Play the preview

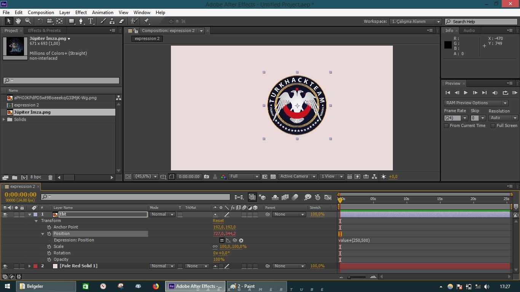(466, 93)
